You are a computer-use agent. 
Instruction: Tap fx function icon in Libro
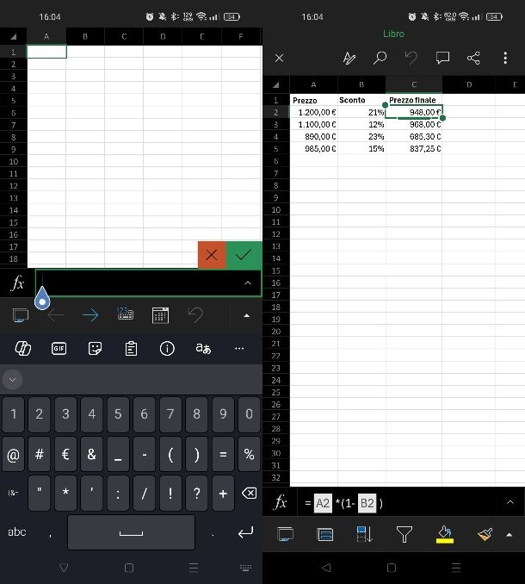281,502
